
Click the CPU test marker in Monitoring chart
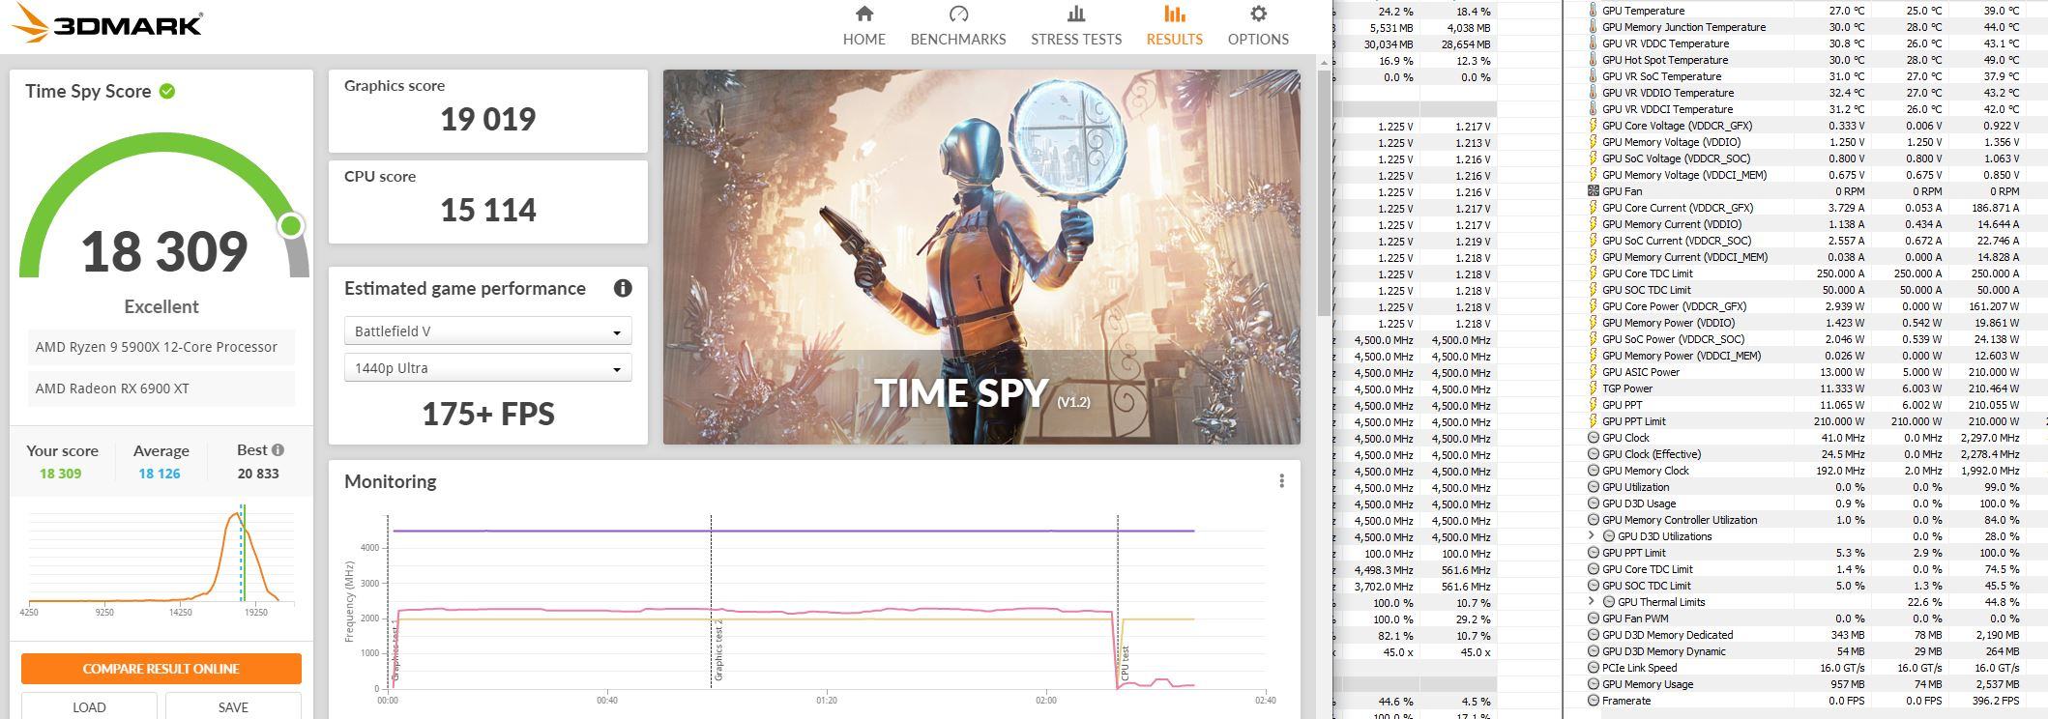pos(1126,664)
